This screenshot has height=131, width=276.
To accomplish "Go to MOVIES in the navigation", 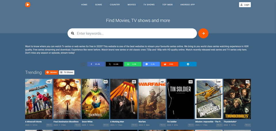I will click(132, 5).
